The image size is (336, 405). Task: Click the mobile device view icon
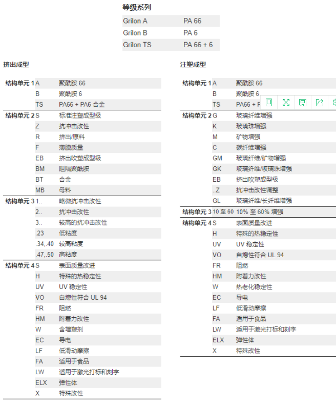coord(269,103)
